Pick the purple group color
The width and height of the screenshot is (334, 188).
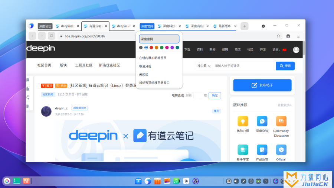pos(172,48)
